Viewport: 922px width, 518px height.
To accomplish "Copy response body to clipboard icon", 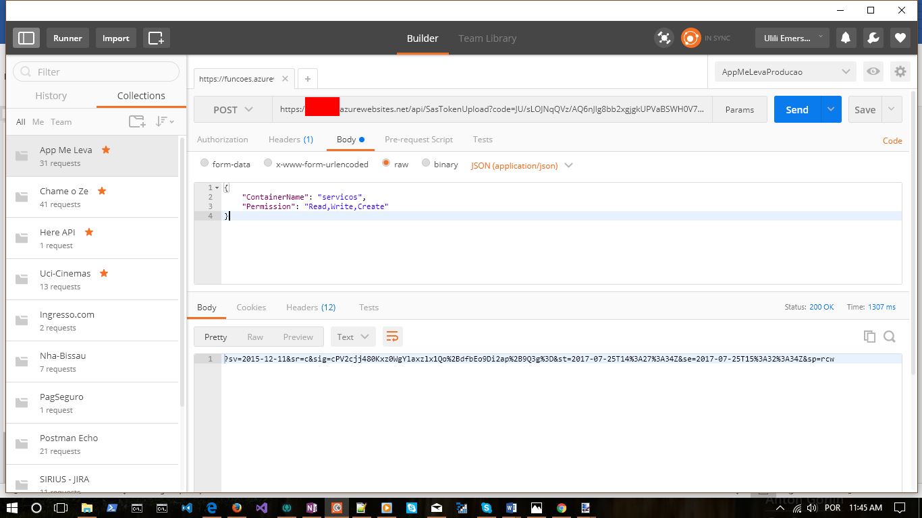I will coord(869,337).
